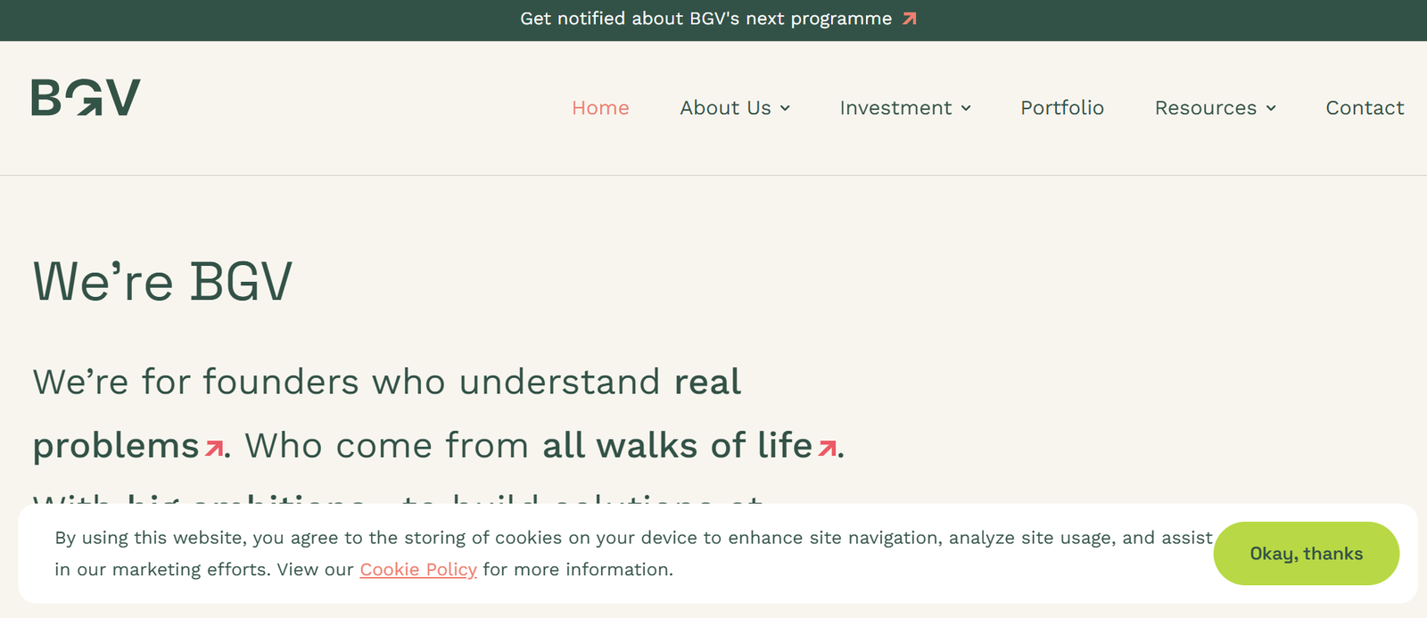Viewport: 1427px width, 618px height.
Task: Go to the Home nav item
Action: [600, 108]
